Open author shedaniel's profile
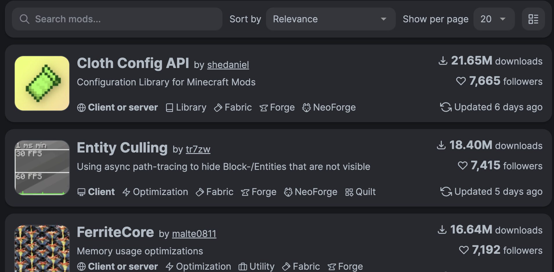Screen dimensions: 554x272 (228, 65)
